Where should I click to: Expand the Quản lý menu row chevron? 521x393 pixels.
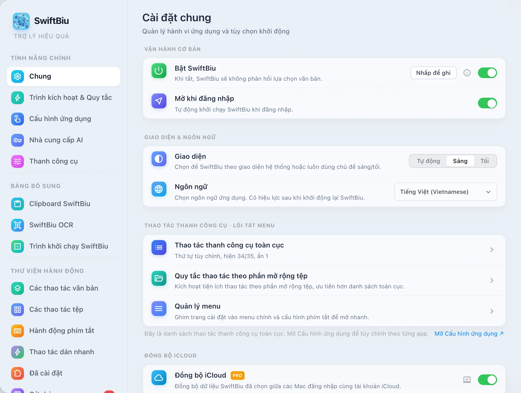pos(492,311)
